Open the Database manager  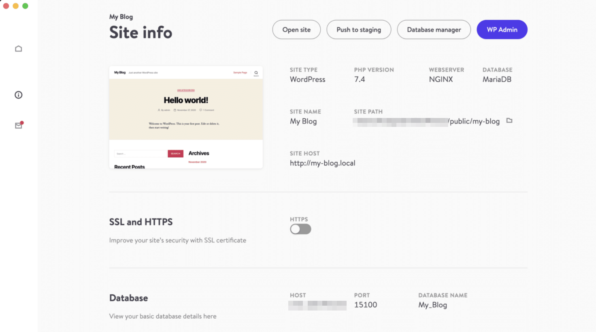coord(434,30)
